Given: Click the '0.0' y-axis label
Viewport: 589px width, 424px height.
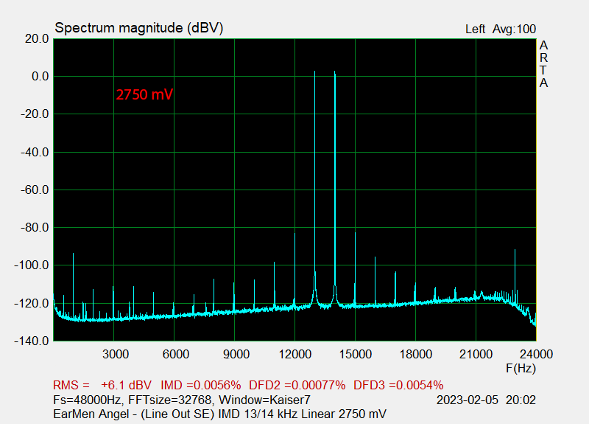Looking at the screenshot, I should (40, 77).
